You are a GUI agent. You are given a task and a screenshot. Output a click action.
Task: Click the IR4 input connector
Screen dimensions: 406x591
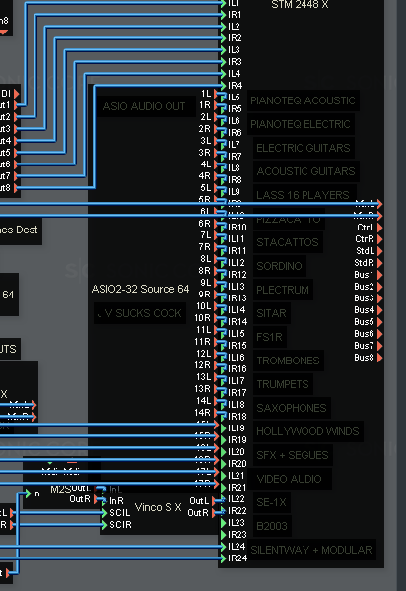point(223,86)
